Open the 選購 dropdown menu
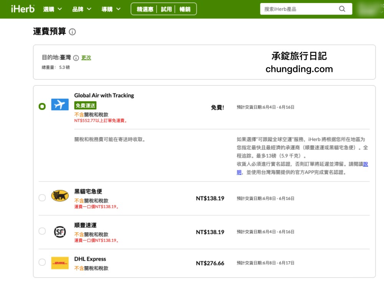The width and height of the screenshot is (384, 286). (50, 9)
